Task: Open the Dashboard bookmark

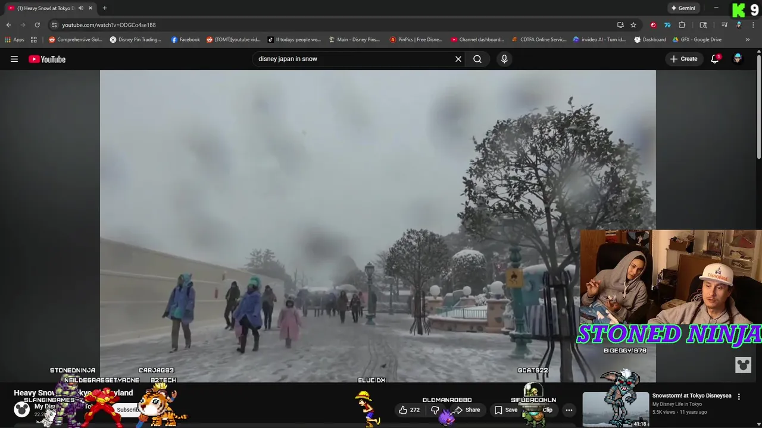Action: tap(650, 40)
